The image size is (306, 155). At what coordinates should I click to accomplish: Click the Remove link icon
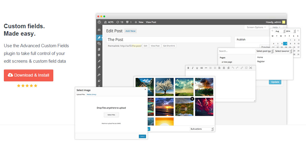(246, 68)
